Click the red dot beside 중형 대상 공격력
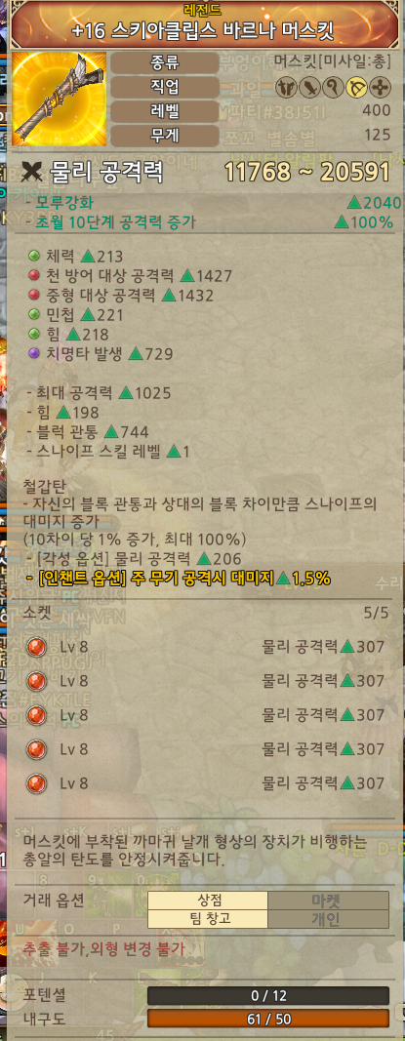The height and width of the screenshot is (1041, 405). click(34, 295)
